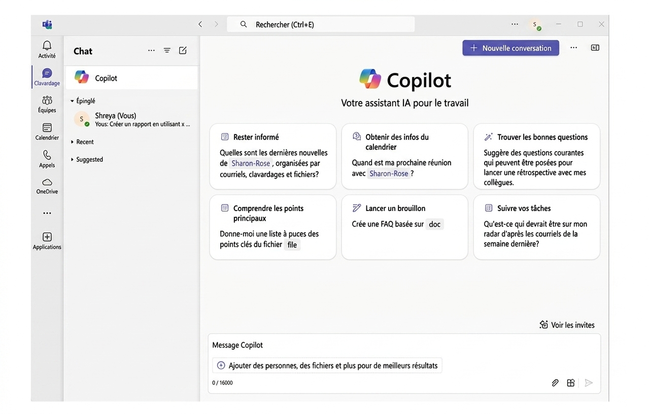
Task: Open OneDrive from the sidebar
Action: click(47, 186)
